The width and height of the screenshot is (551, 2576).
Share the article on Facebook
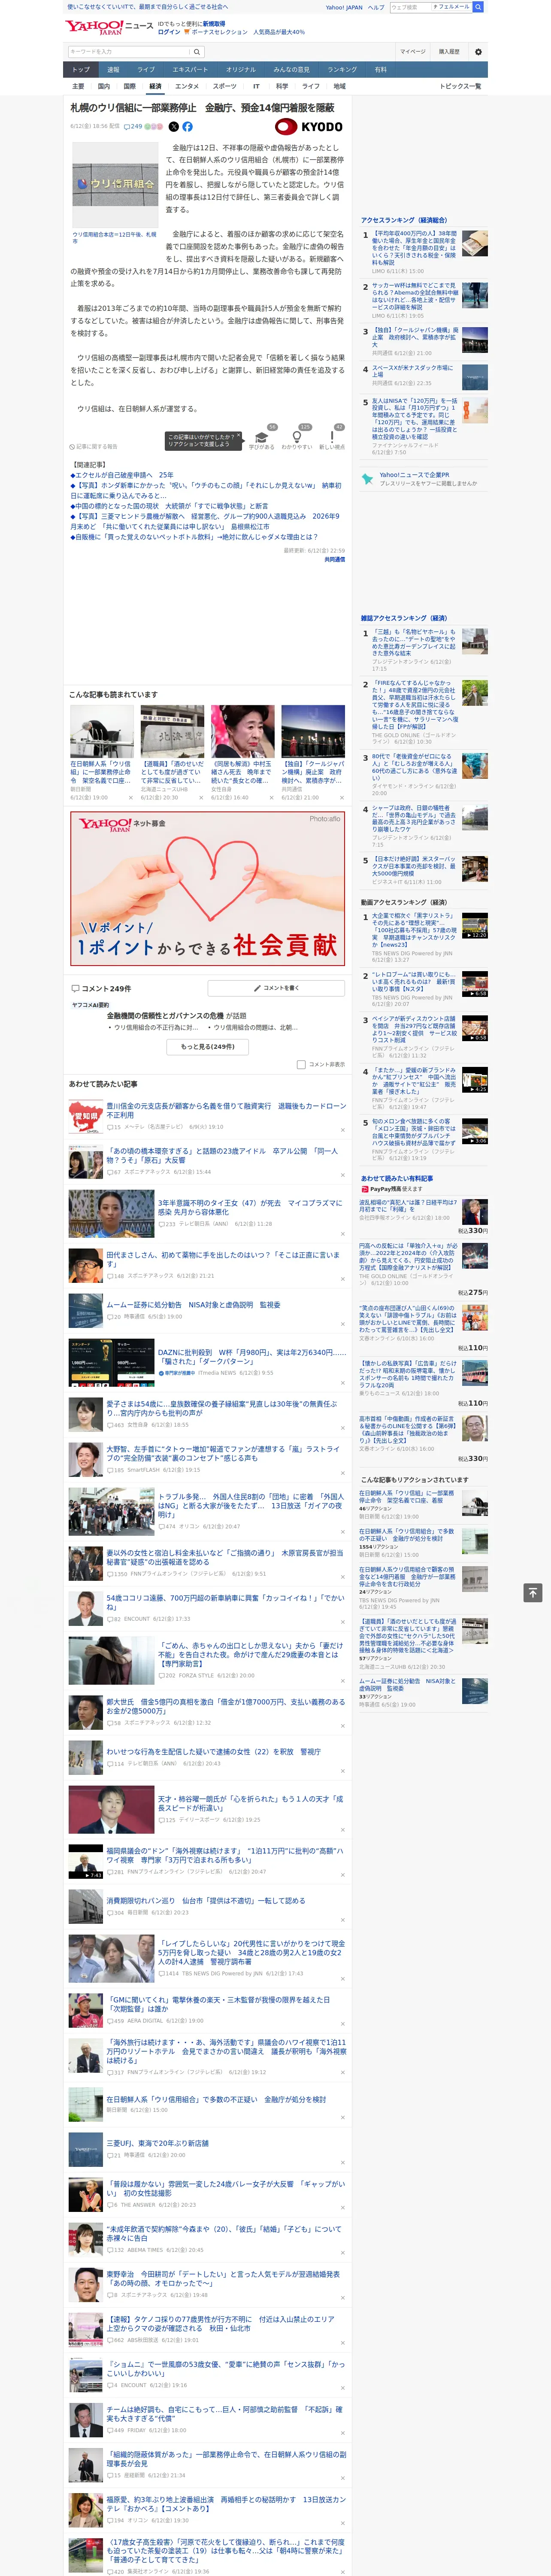[187, 127]
